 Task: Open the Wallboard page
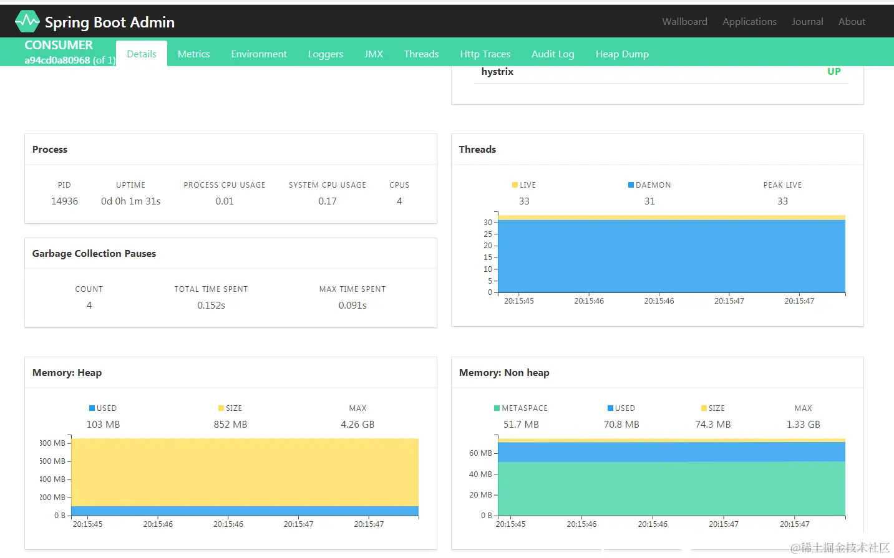(x=684, y=21)
